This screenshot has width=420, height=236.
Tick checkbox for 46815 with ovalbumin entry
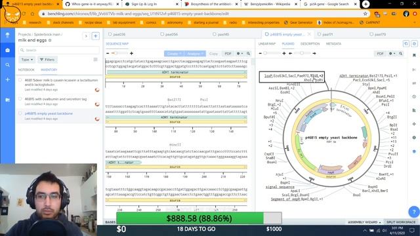click(20, 99)
